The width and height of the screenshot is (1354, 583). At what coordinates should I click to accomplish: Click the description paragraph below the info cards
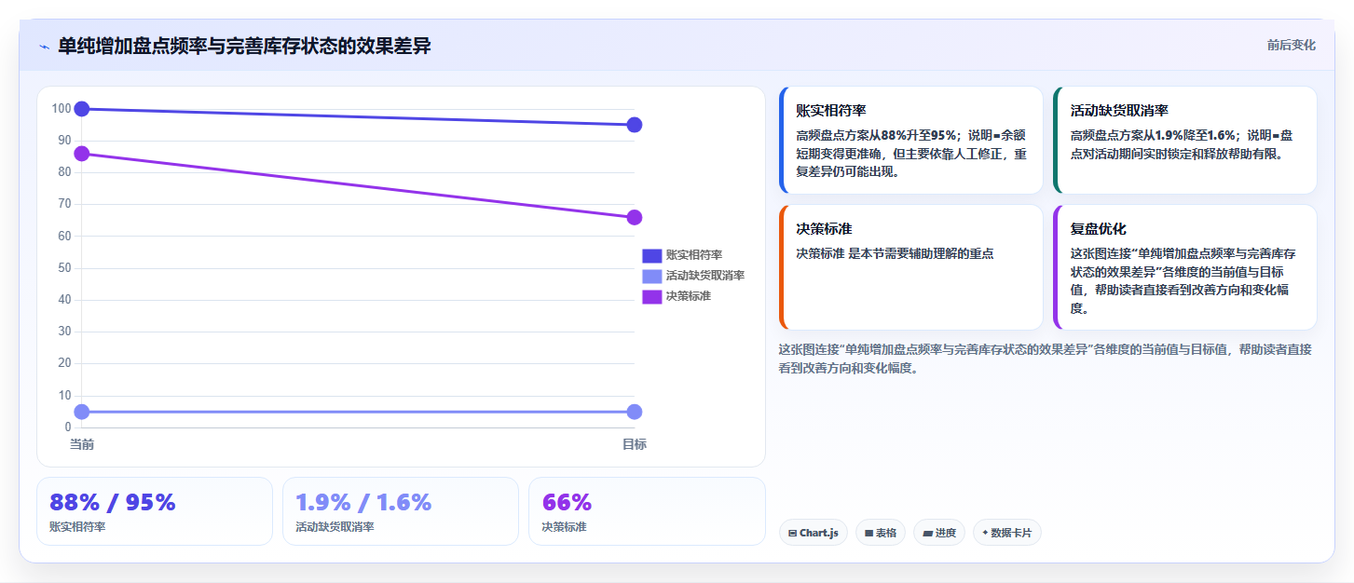(1045, 359)
